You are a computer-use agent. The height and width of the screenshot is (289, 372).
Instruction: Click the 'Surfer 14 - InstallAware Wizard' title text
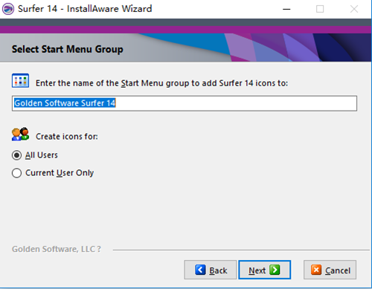click(85, 9)
